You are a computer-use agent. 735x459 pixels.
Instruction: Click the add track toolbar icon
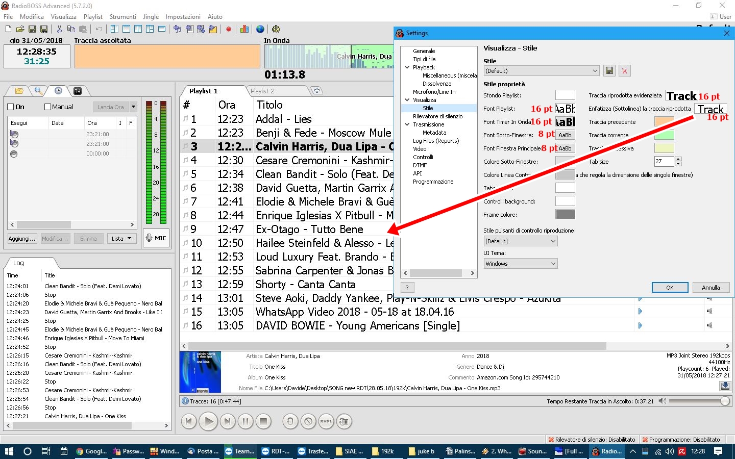[x=177, y=29]
